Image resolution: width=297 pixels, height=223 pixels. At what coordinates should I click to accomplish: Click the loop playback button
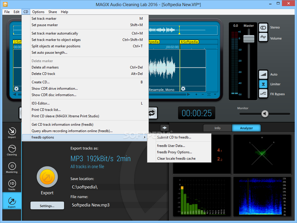point(152,113)
